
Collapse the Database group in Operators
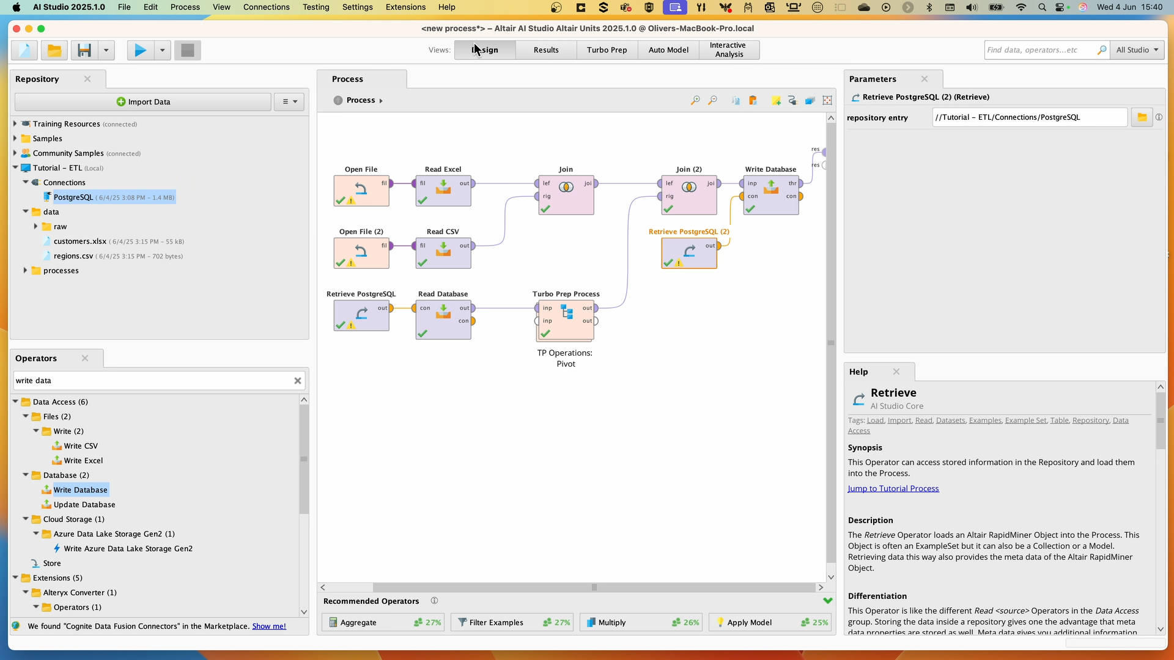(26, 475)
